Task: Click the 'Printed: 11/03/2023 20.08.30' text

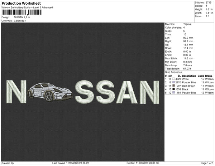Action: (x=143, y=163)
